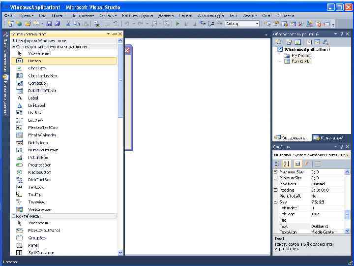Select the MonthCalendar toolbox control
Screen dimensions: 354x266
[x=63, y=135]
